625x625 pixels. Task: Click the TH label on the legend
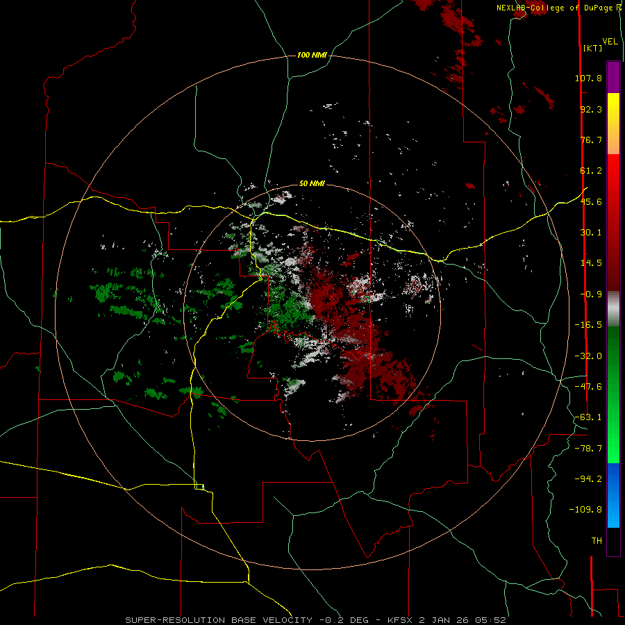tap(597, 541)
